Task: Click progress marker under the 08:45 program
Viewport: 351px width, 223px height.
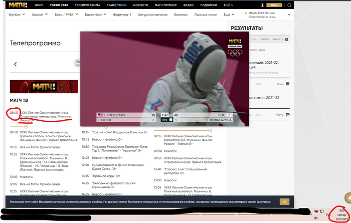Action: coord(26,127)
